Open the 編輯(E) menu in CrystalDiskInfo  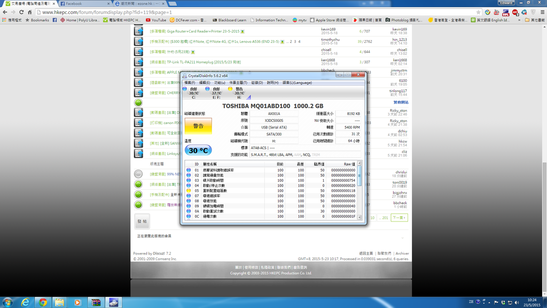pyautogui.click(x=205, y=83)
